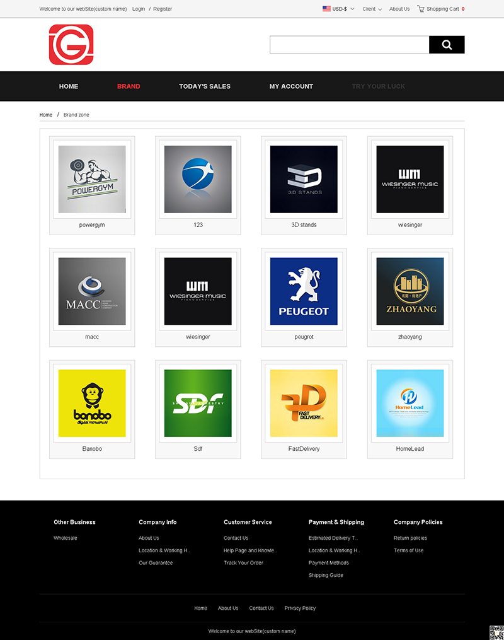Viewport: 504px width, 640px height.
Task: Open MY ACCOUNT nav tab
Action: click(291, 86)
